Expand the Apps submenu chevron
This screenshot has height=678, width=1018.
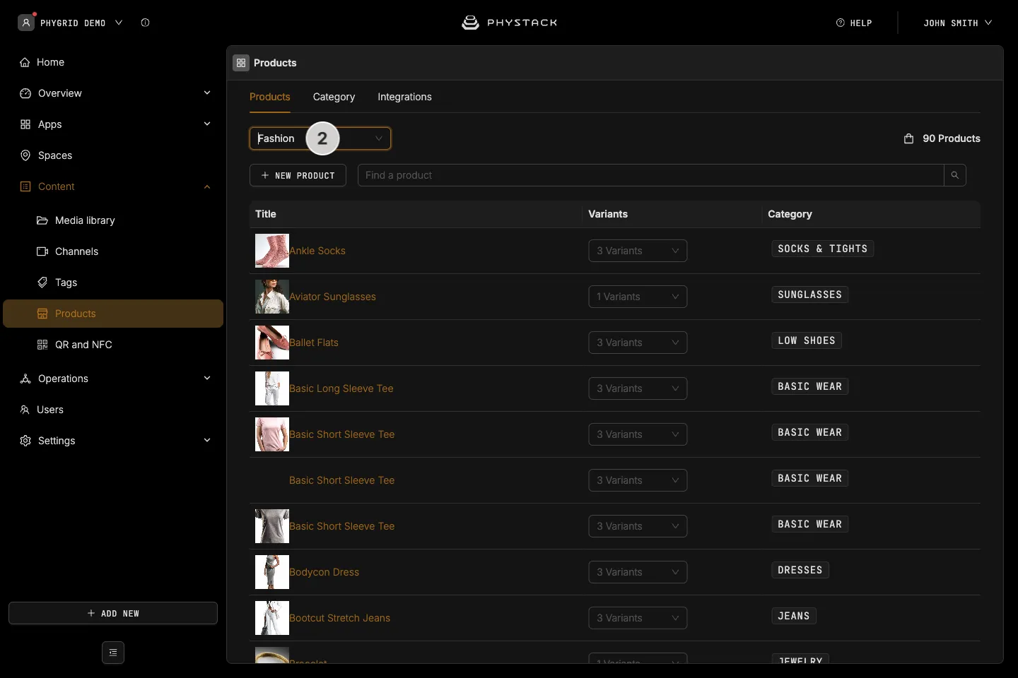[207, 124]
